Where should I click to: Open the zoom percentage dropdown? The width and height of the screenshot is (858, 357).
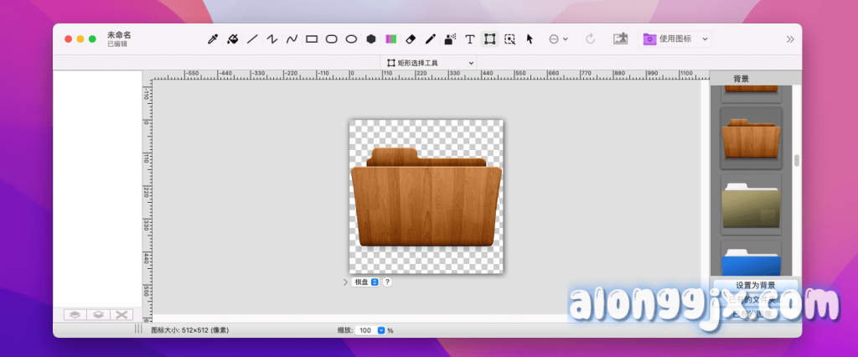[381, 330]
